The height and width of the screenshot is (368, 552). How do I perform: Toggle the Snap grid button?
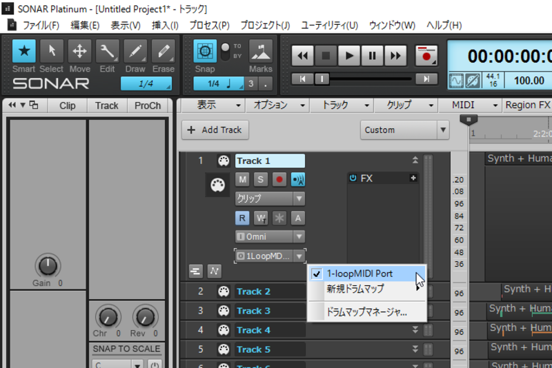(x=205, y=51)
